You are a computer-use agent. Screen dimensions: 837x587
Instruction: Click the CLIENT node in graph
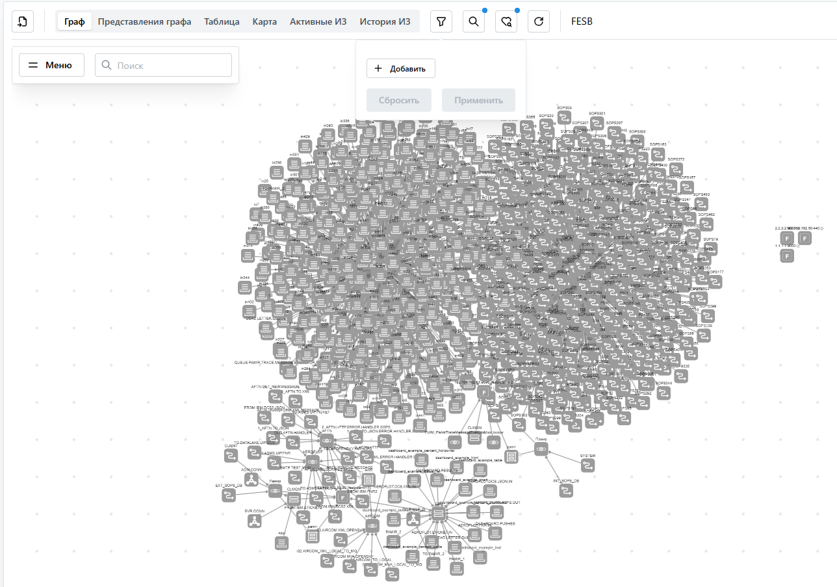tap(231, 456)
